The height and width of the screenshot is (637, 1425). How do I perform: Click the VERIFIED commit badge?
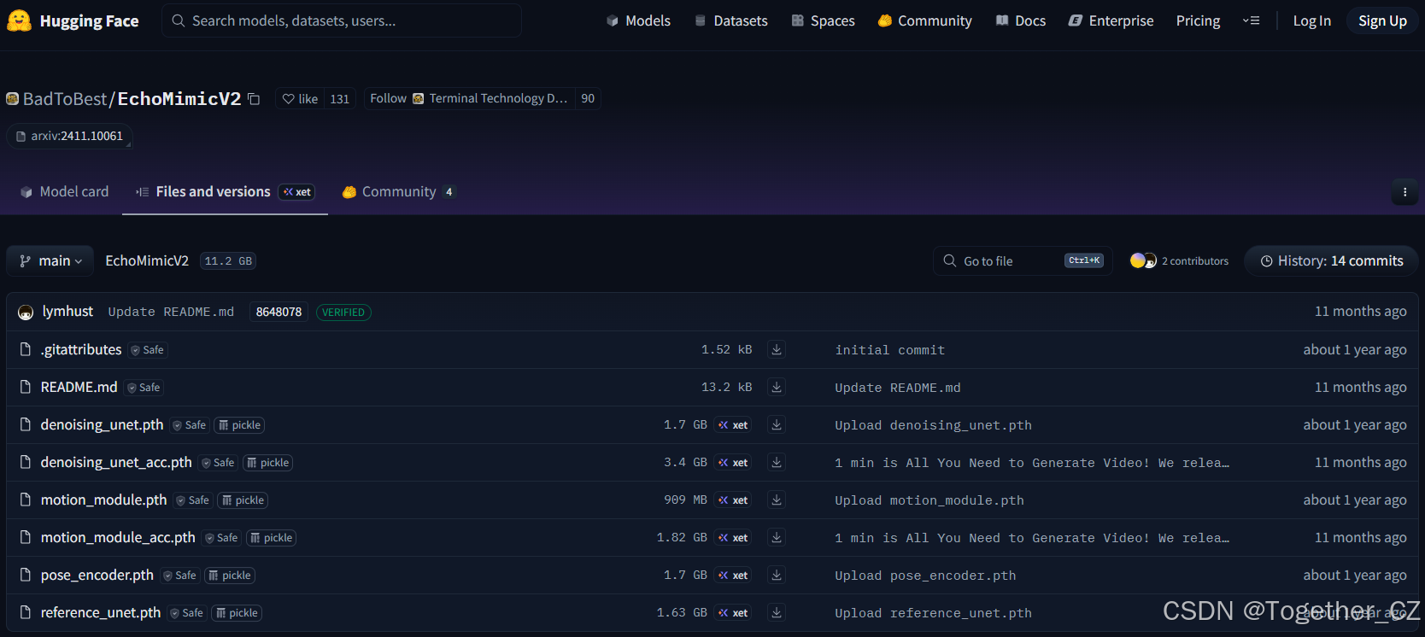[x=343, y=313]
